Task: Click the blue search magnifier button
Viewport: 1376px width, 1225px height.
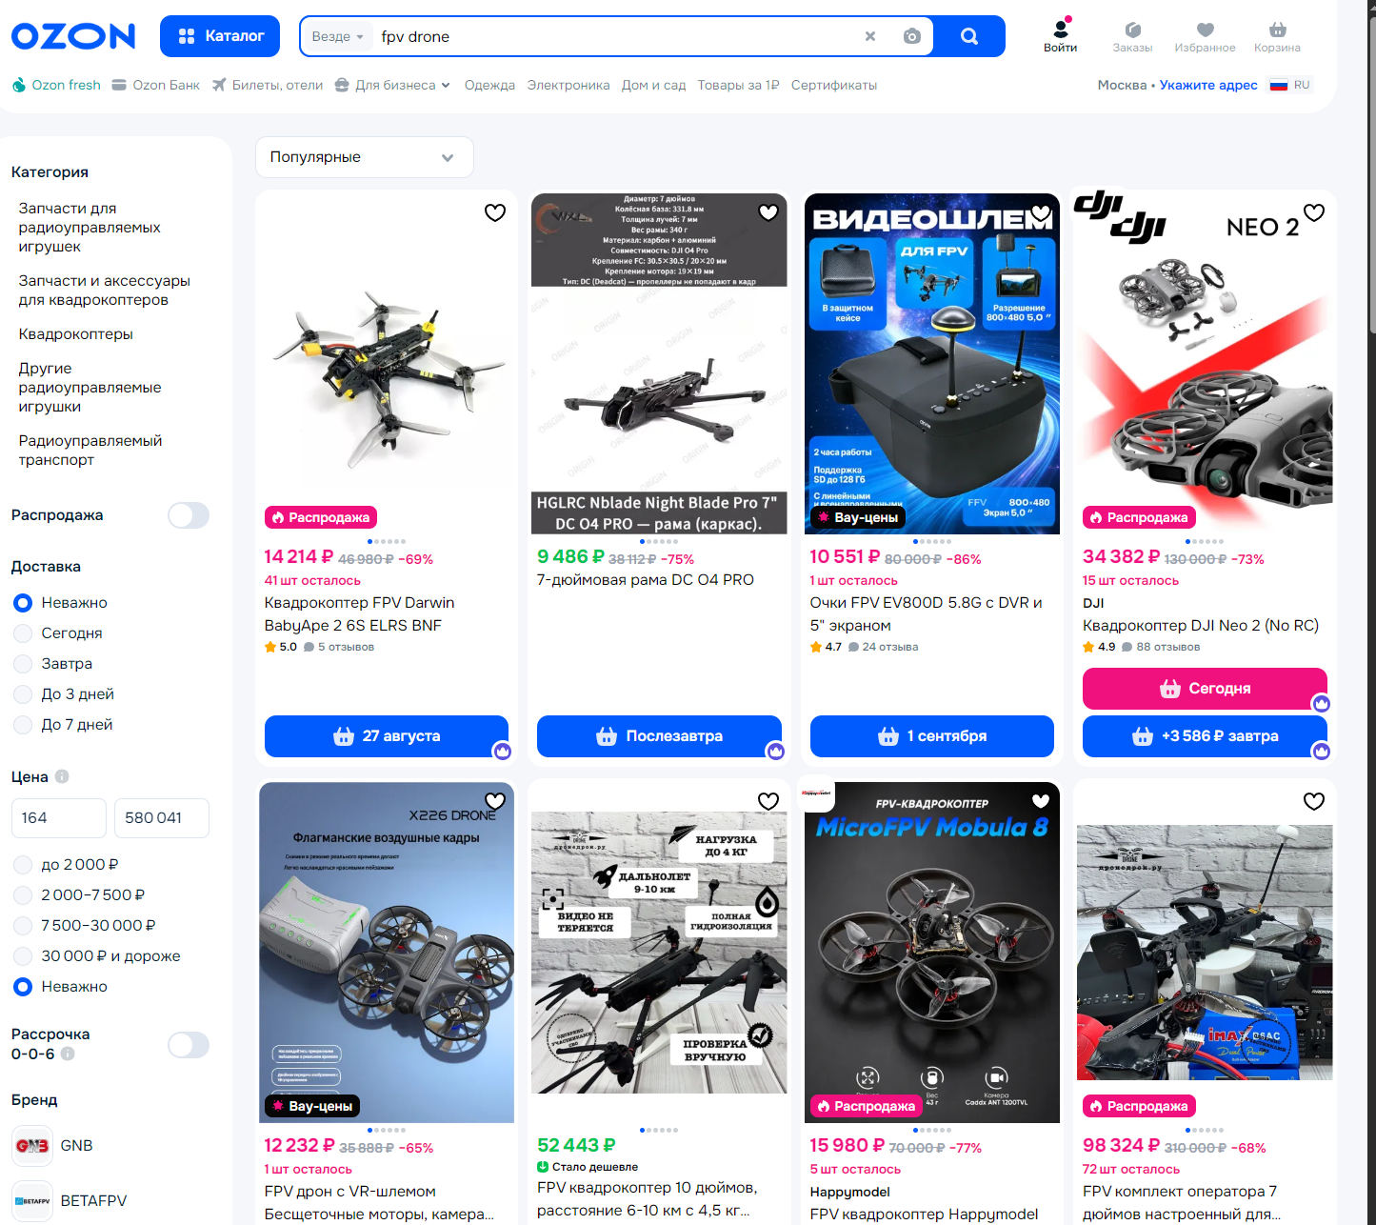Action: pos(969,36)
